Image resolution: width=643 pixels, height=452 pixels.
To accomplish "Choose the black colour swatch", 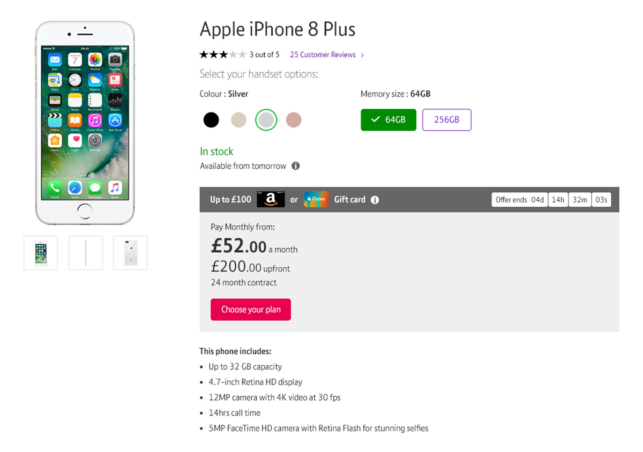I will pos(211,120).
